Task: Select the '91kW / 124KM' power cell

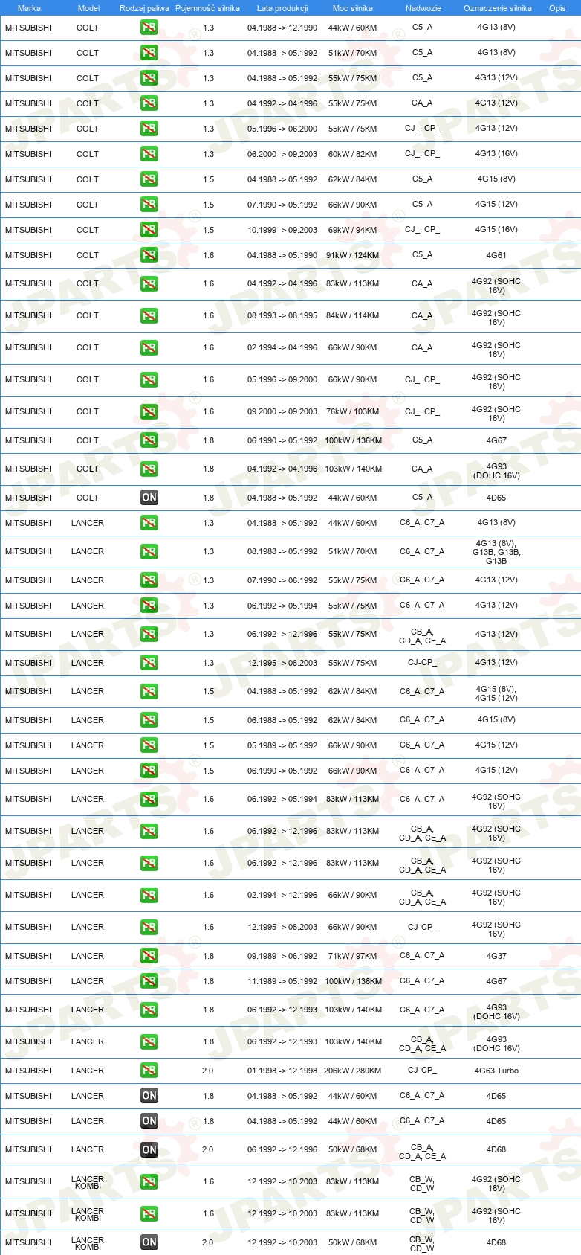Action: point(353,255)
